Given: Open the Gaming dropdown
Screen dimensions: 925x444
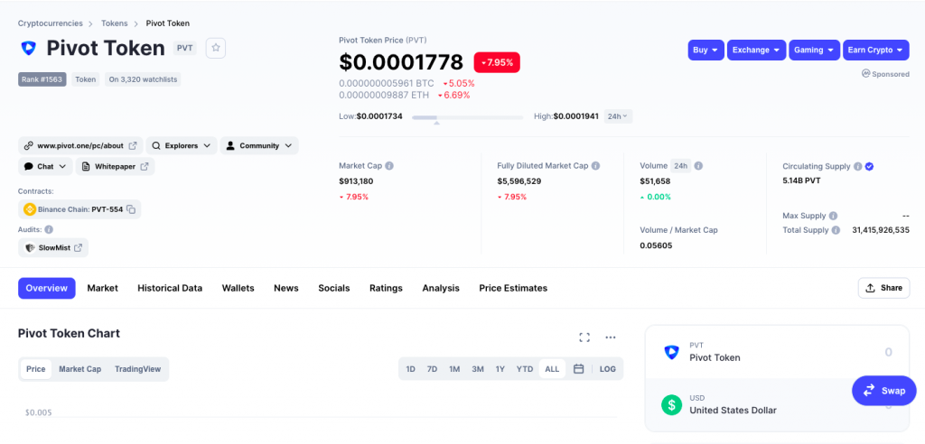Looking at the screenshot, I should point(815,51).
